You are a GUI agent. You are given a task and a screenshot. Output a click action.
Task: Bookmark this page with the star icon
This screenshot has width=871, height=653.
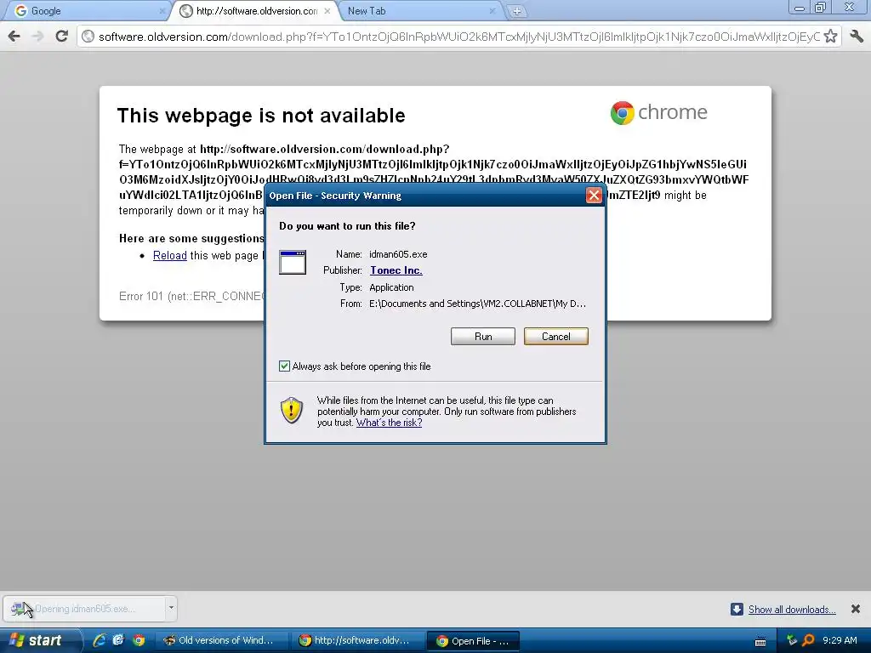coord(830,37)
